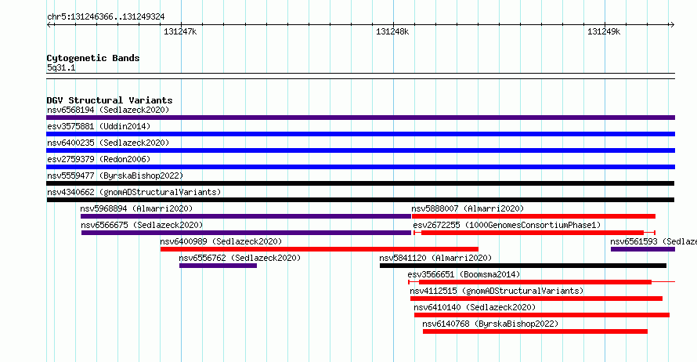
Task: Open nsv6400235 (Sedlazeck2020) label
Action: [108, 143]
